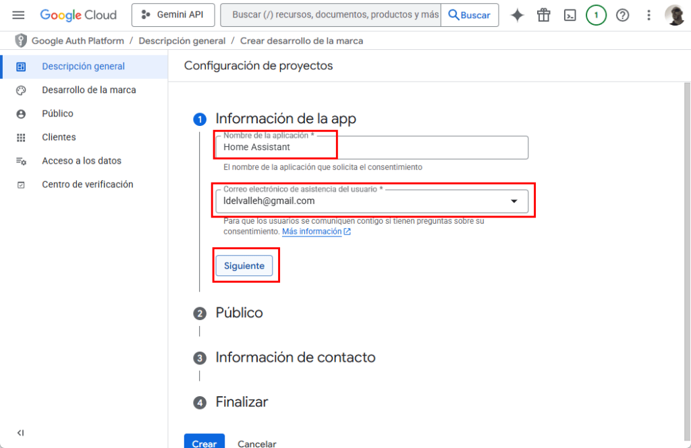Click the Buscar search button

click(470, 15)
